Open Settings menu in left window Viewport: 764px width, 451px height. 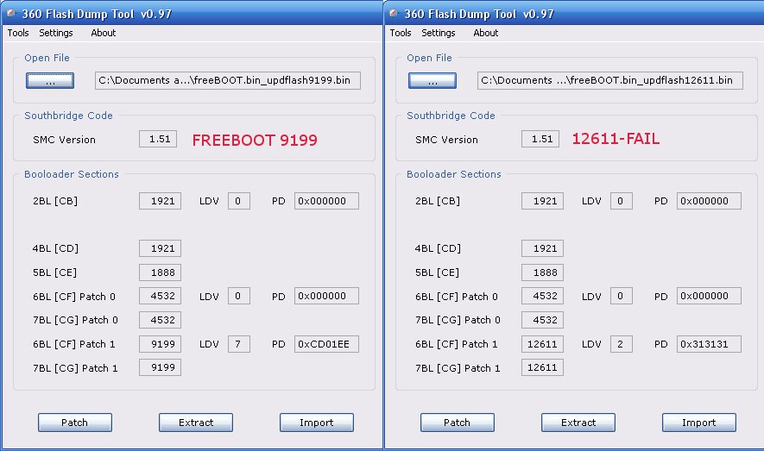click(x=56, y=33)
